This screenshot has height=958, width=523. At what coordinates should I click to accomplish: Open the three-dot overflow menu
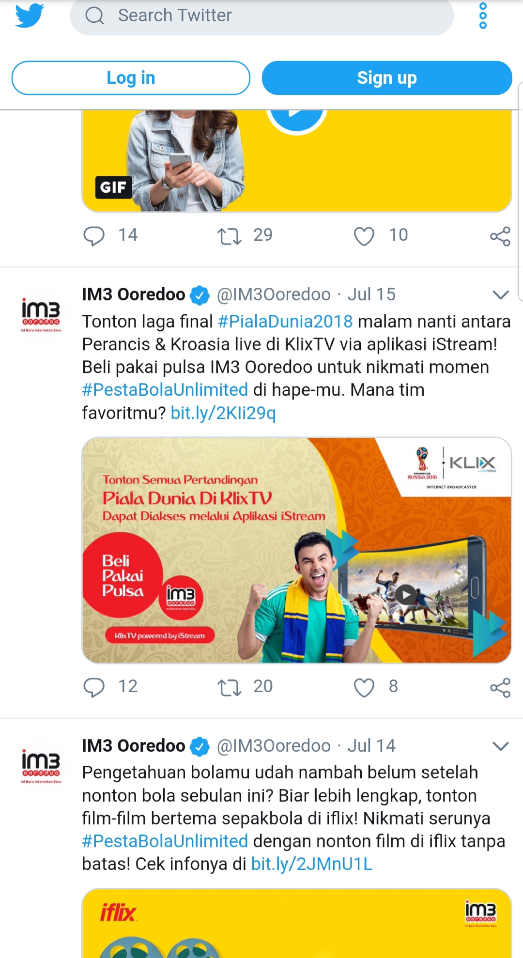click(483, 15)
